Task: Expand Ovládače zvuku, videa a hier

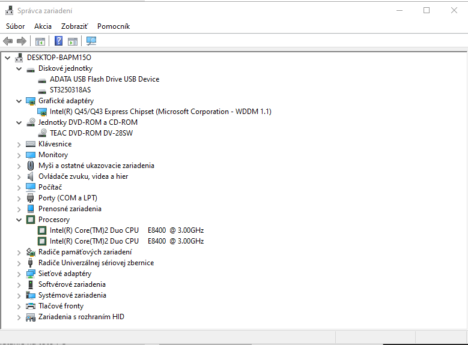Action: point(19,177)
